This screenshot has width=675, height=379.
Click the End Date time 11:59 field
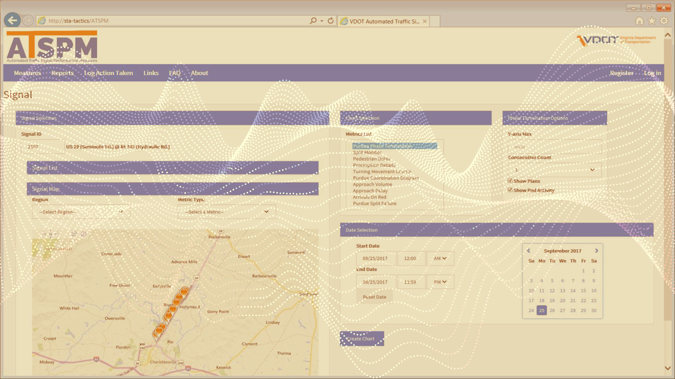[411, 282]
